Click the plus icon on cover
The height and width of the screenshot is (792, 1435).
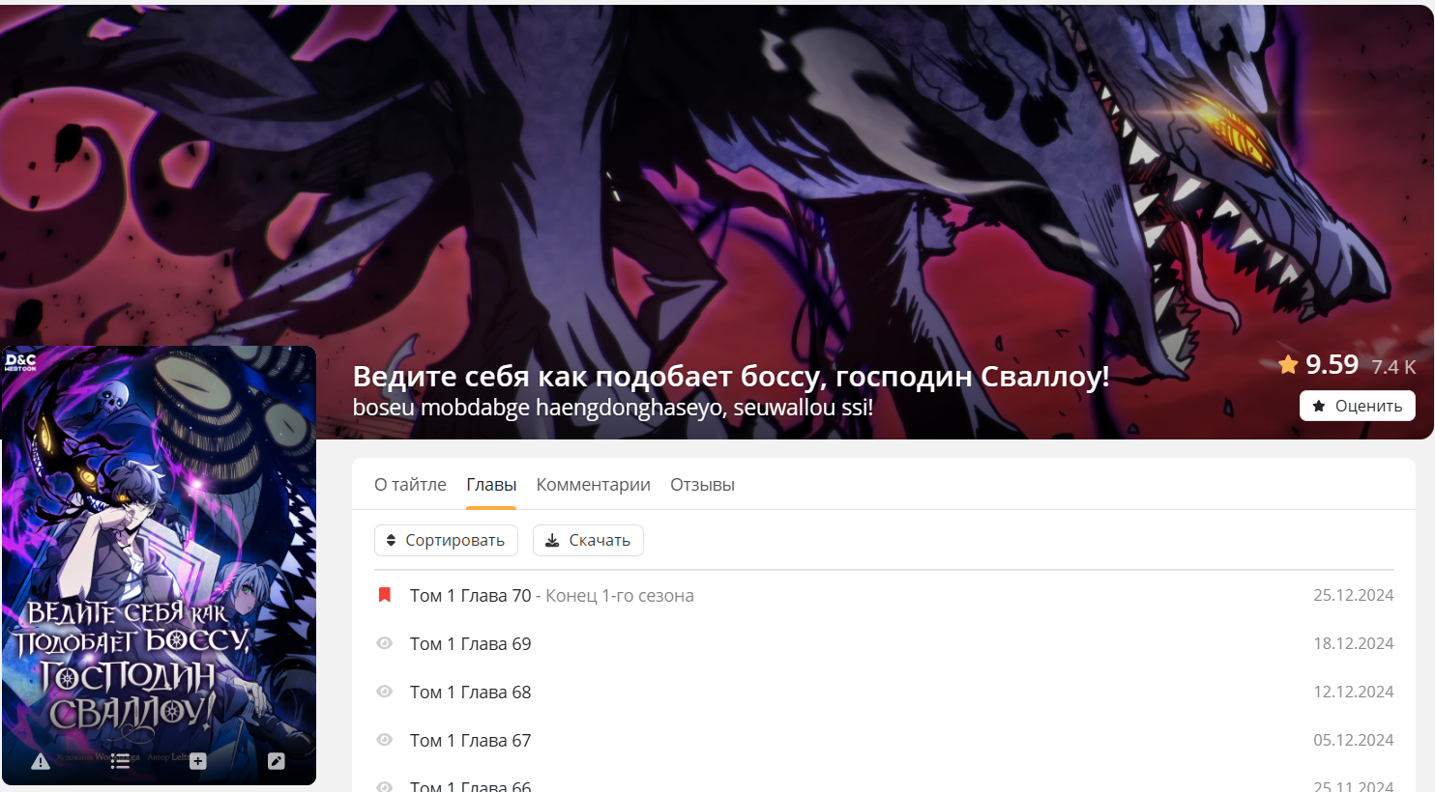point(198,761)
